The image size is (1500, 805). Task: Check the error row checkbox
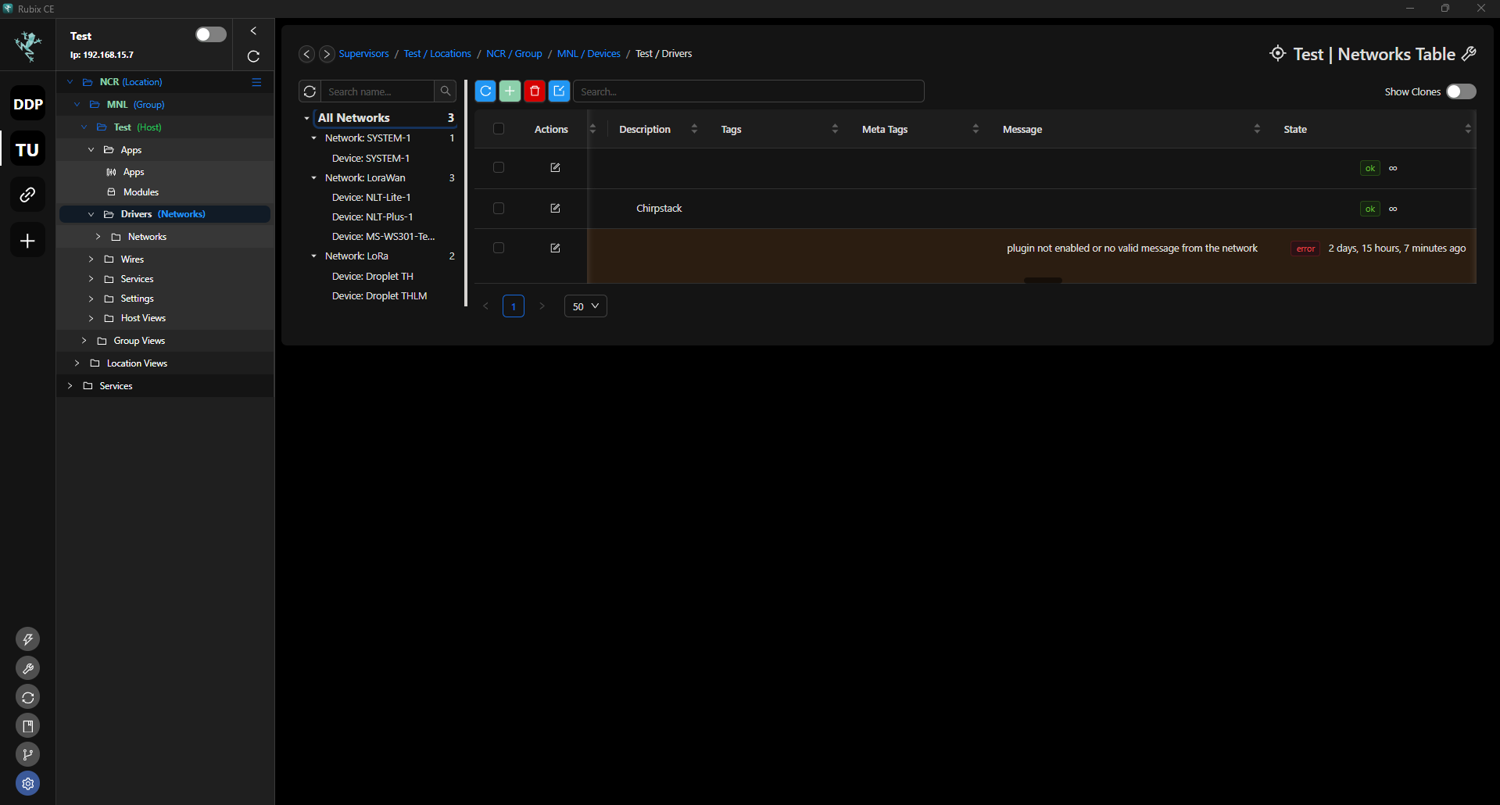(x=499, y=248)
